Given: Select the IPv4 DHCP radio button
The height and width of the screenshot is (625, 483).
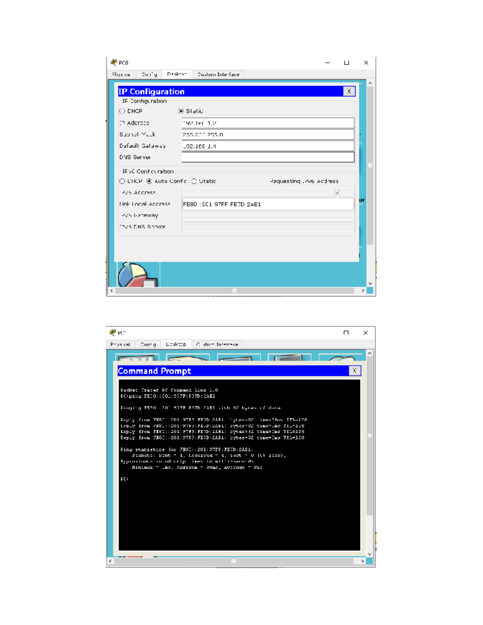Looking at the screenshot, I should tap(122, 111).
